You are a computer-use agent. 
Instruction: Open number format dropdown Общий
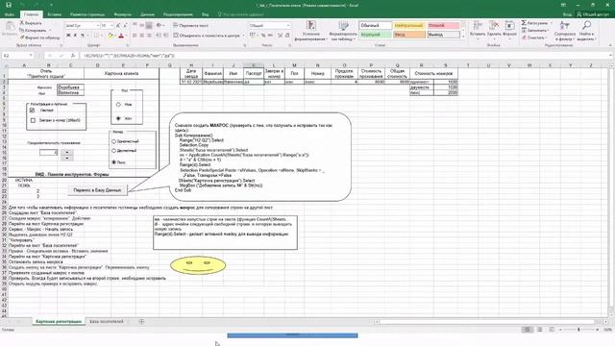(288, 26)
